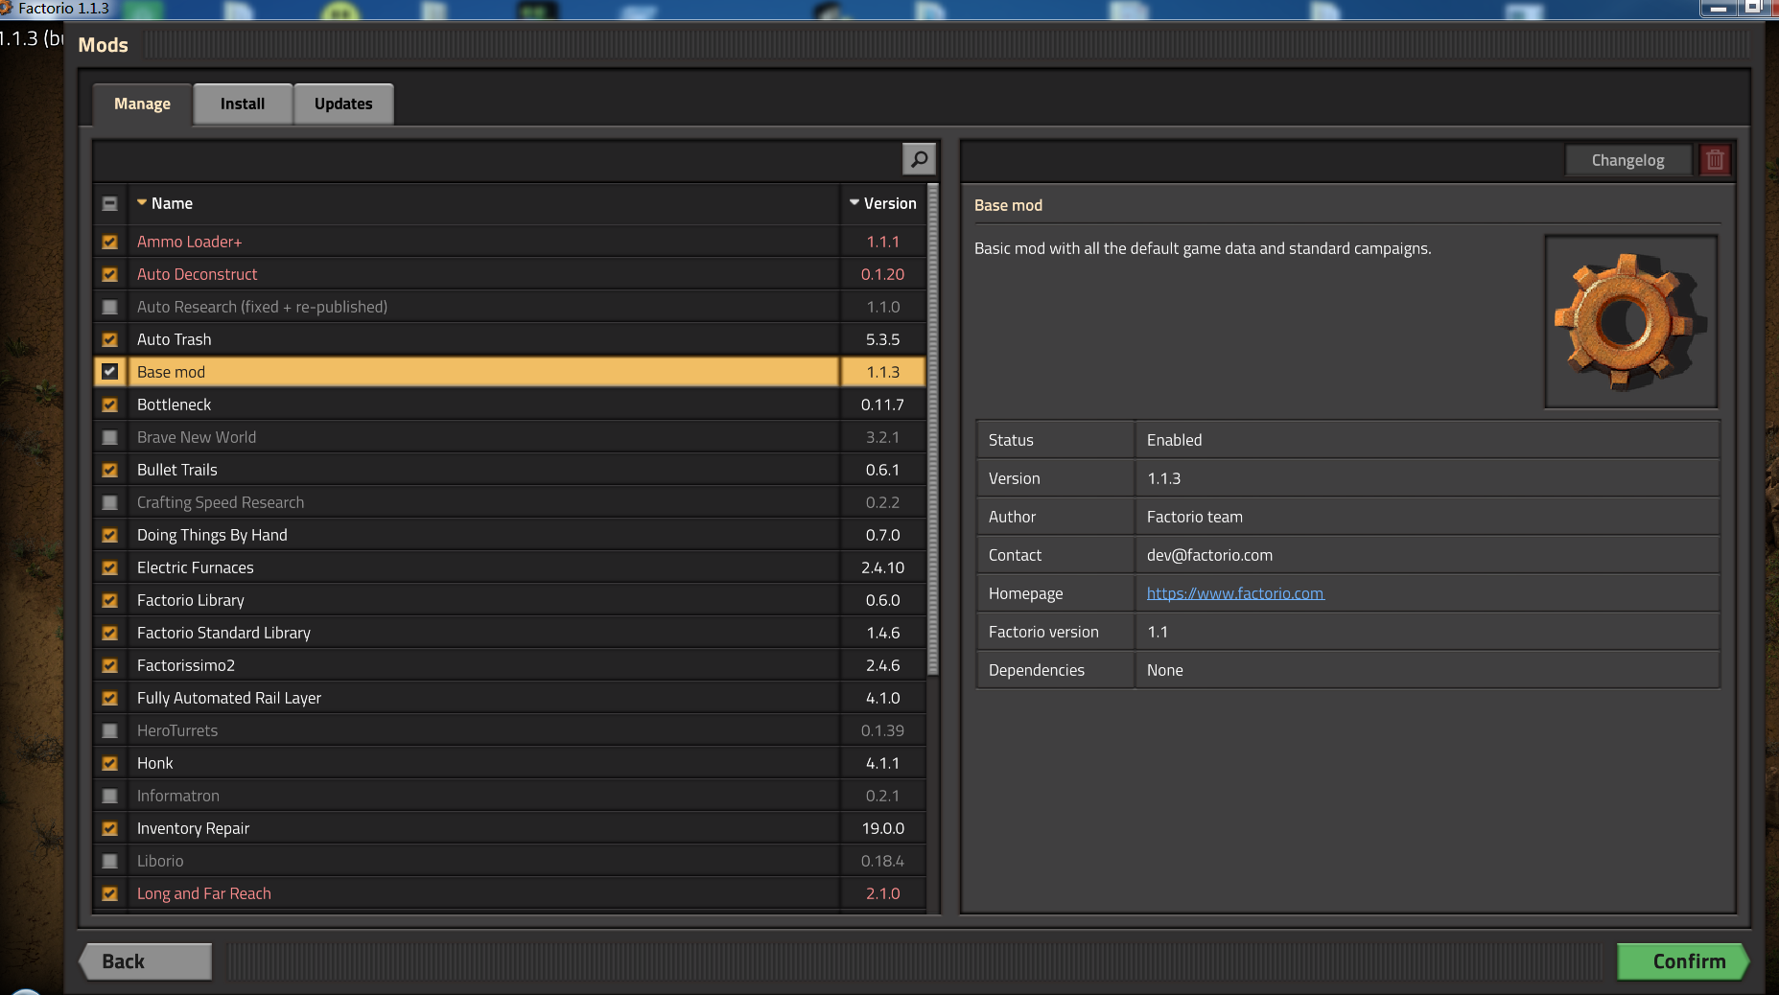Enable Auto Research (fixed + re-published) checkbox
The image size is (1779, 995).
pyautogui.click(x=110, y=307)
